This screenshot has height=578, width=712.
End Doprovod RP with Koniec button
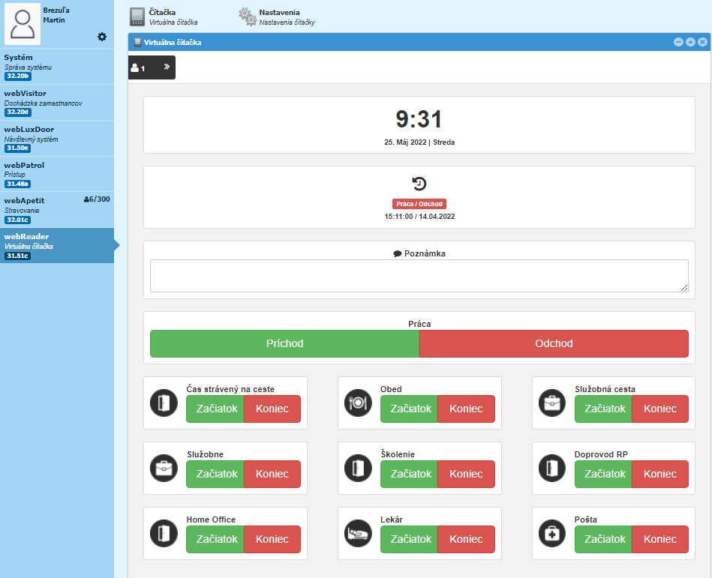coord(660,474)
